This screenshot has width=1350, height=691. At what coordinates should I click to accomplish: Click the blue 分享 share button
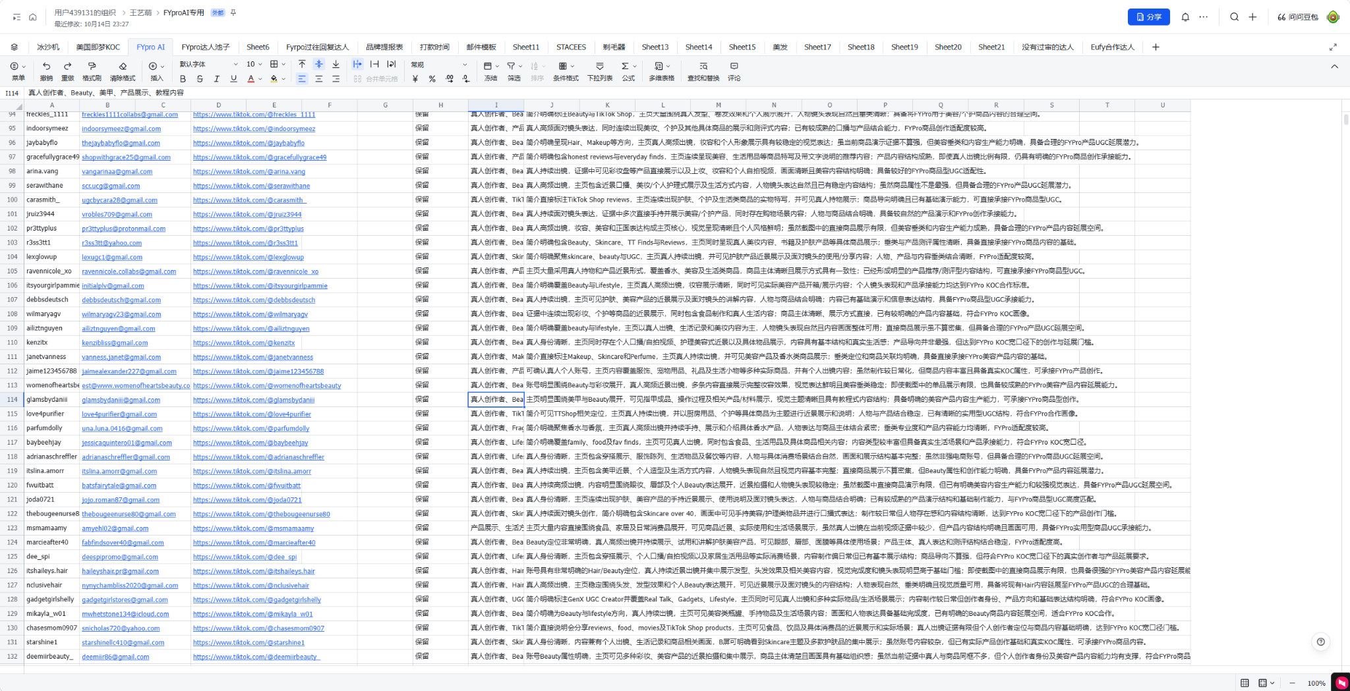1148,17
